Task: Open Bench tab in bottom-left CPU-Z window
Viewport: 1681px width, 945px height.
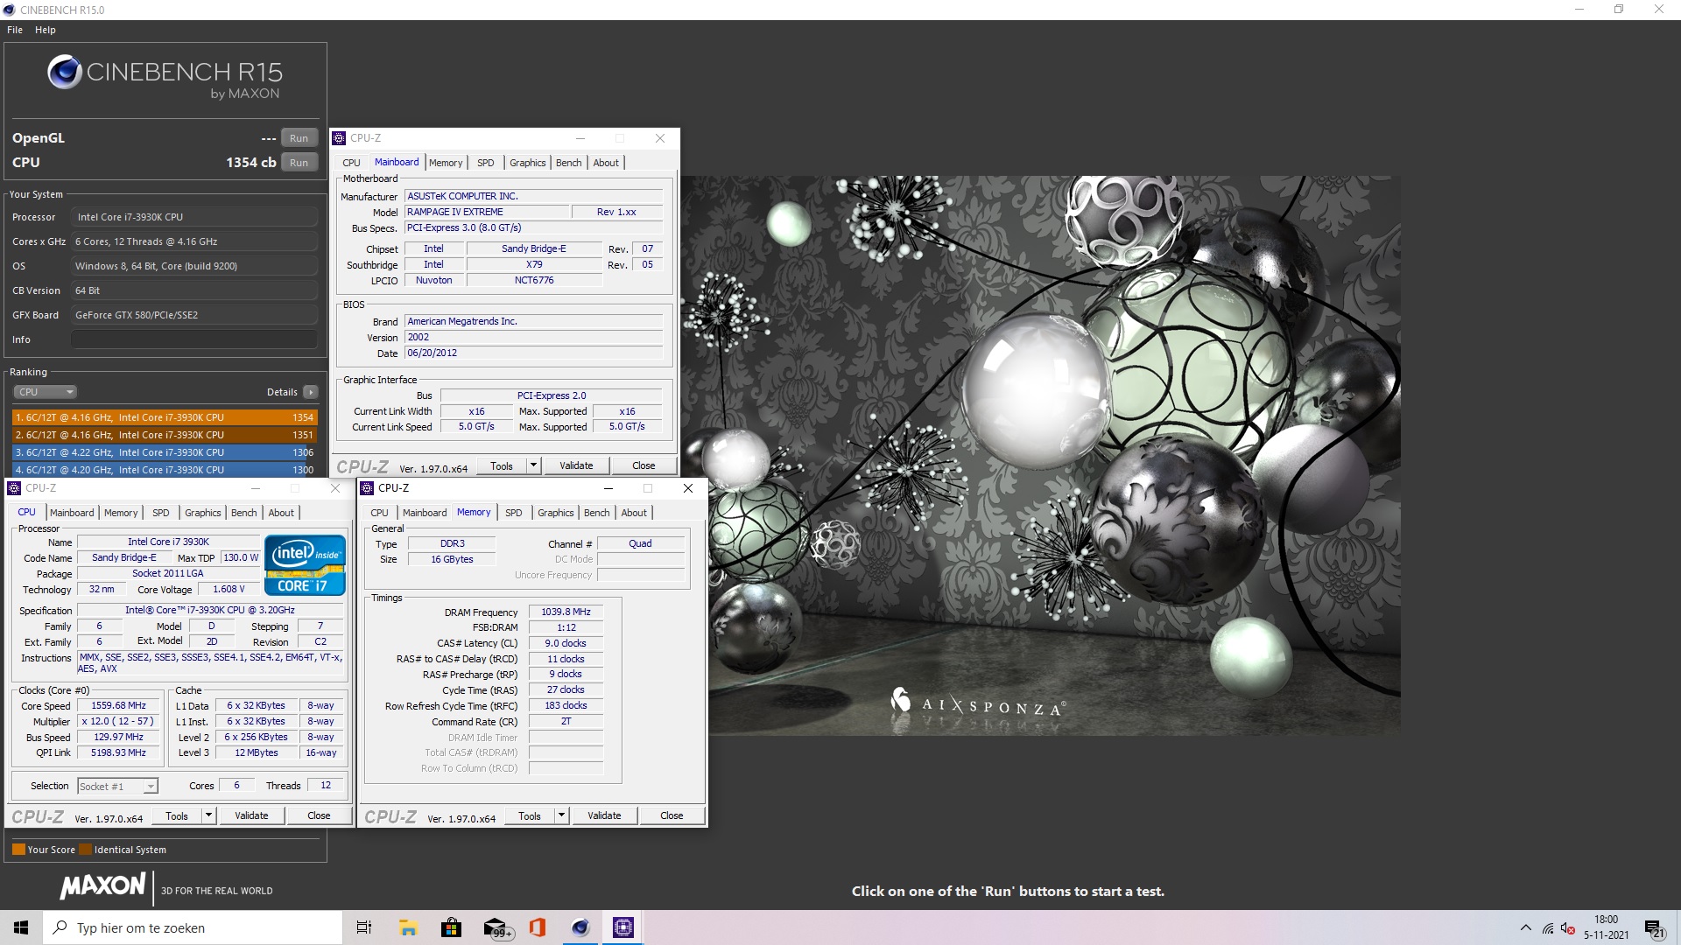Action: click(x=243, y=513)
